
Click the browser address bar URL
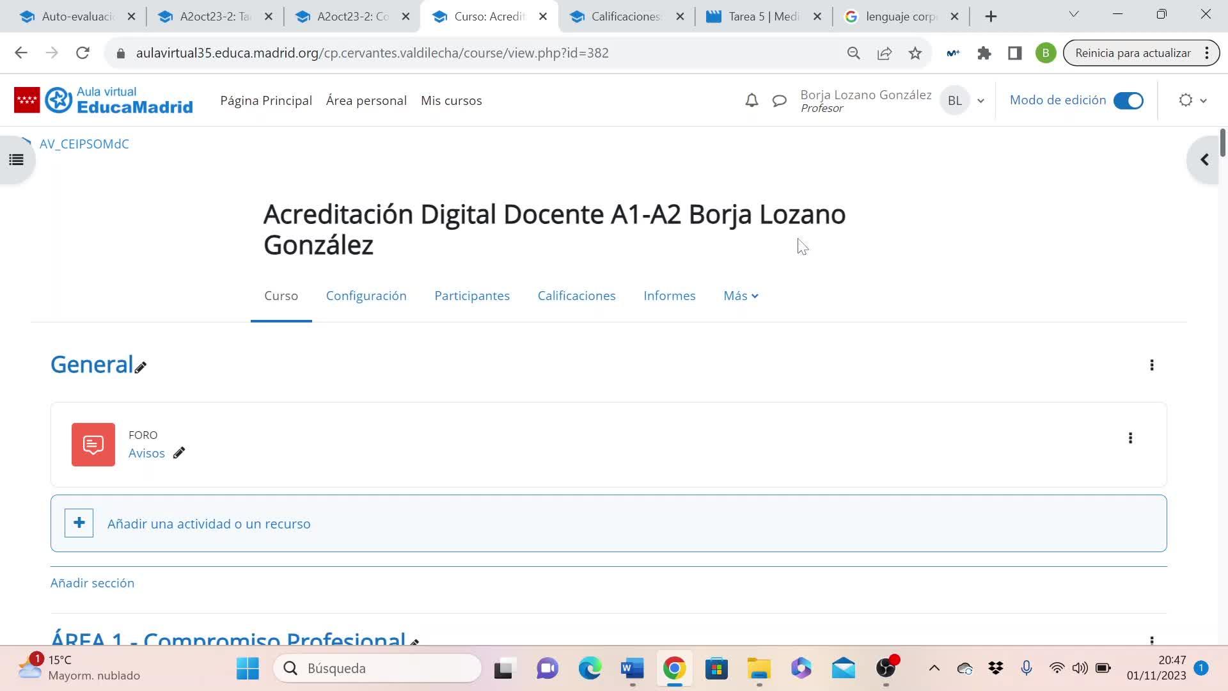tap(372, 53)
